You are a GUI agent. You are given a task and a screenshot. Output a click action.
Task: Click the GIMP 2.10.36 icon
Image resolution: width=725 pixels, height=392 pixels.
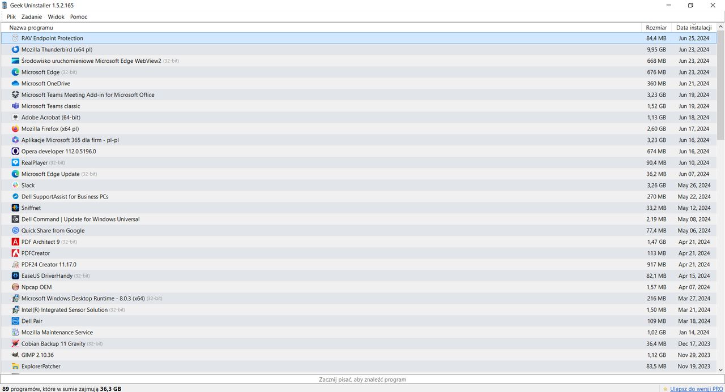pyautogui.click(x=15, y=355)
